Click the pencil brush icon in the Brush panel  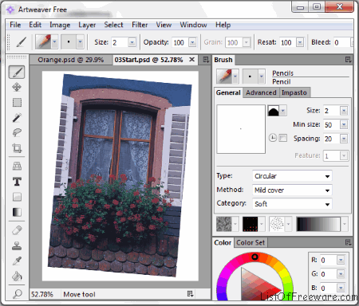pyautogui.click(x=224, y=76)
